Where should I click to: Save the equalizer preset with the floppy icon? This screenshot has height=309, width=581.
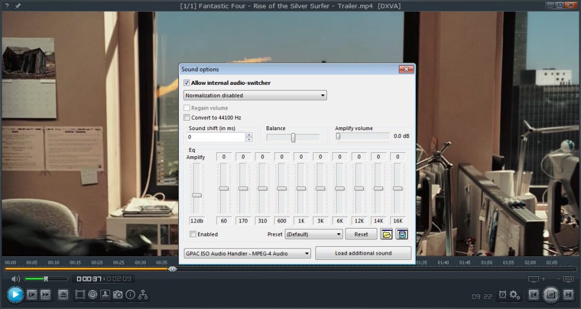point(402,234)
